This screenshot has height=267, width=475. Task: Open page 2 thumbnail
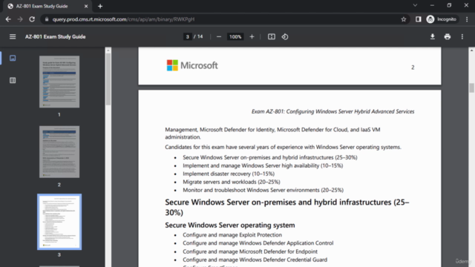tap(59, 151)
